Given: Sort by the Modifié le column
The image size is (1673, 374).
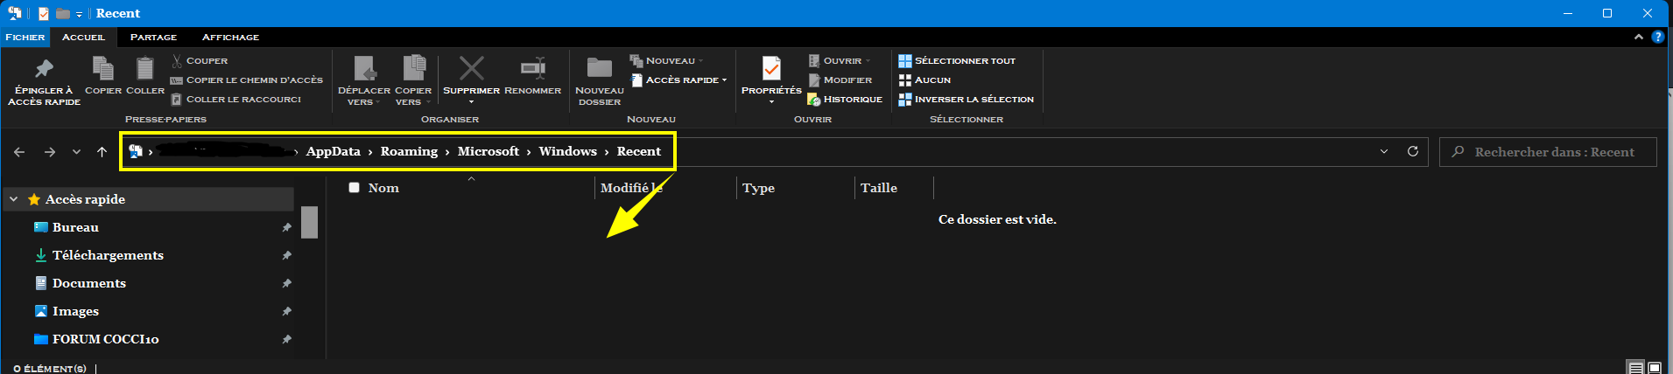Looking at the screenshot, I should pyautogui.click(x=631, y=188).
